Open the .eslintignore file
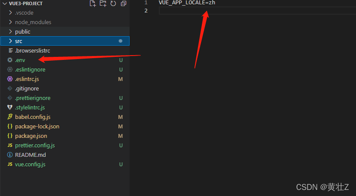Screen dimensions: 356x196 click(x=30, y=70)
